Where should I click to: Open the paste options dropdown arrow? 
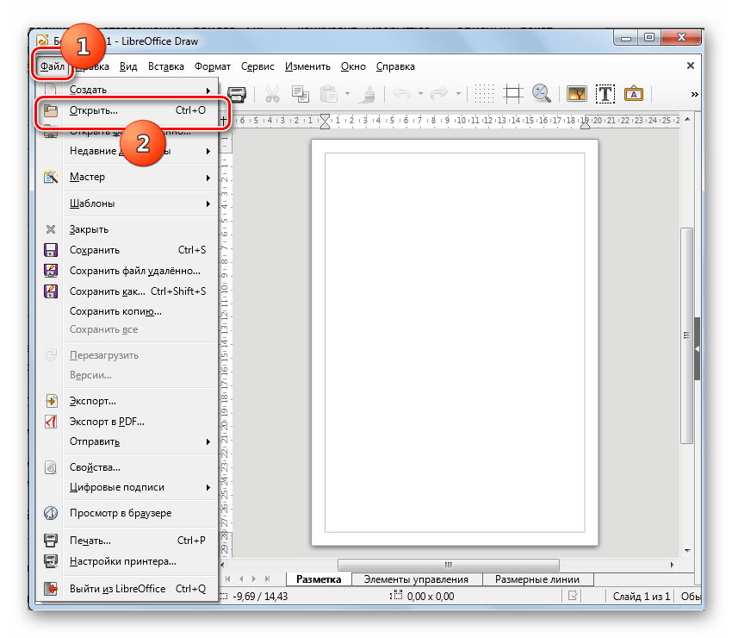347,93
